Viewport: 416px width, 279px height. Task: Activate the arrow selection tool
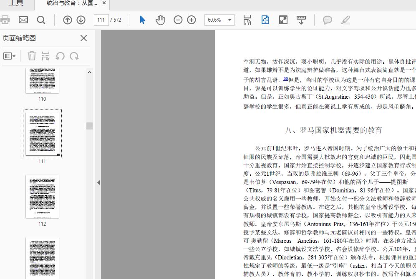(143, 20)
